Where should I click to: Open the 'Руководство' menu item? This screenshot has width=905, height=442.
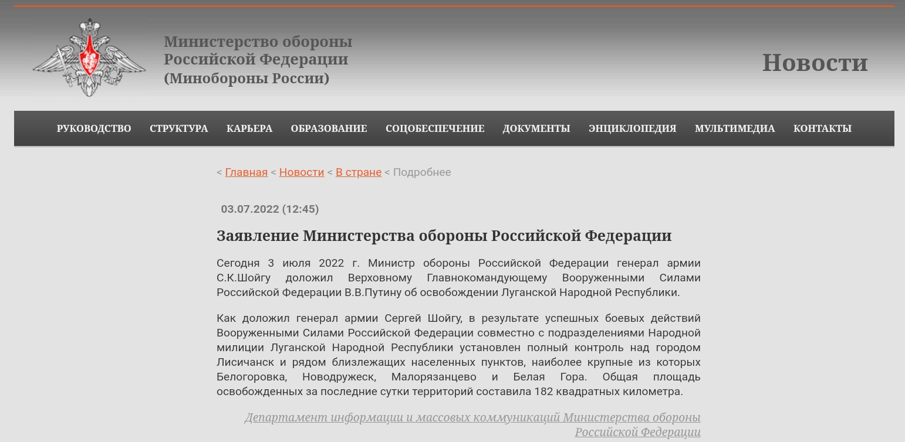(x=94, y=128)
